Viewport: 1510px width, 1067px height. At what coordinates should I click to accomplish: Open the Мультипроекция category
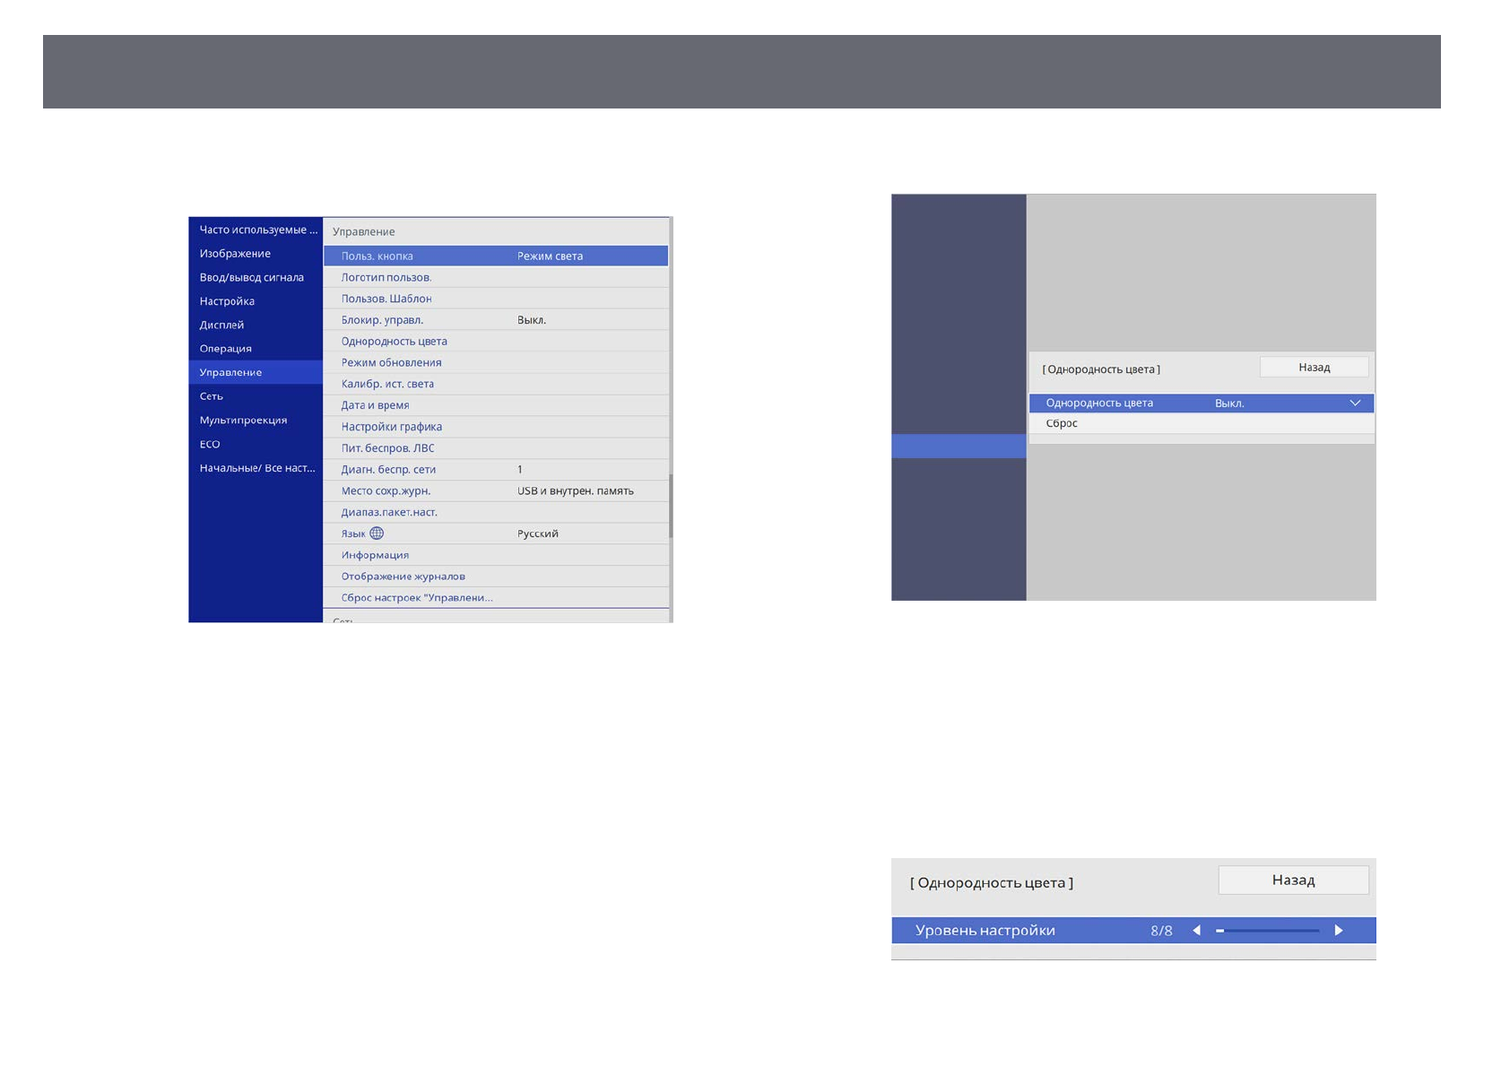[x=243, y=421]
